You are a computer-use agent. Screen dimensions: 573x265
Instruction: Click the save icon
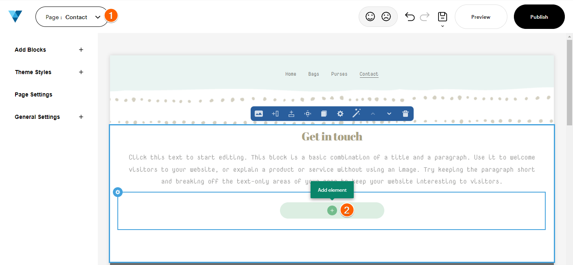442,17
